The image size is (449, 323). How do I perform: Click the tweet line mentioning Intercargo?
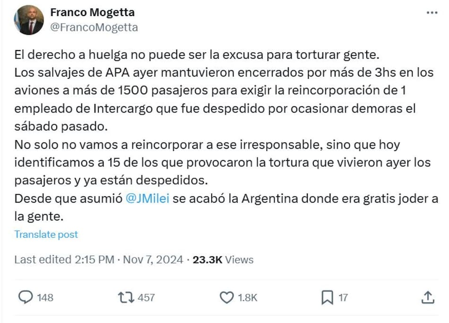point(215,108)
